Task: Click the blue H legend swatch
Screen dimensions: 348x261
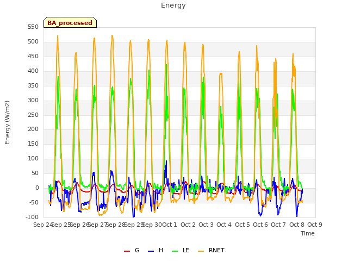Action: click(151, 251)
